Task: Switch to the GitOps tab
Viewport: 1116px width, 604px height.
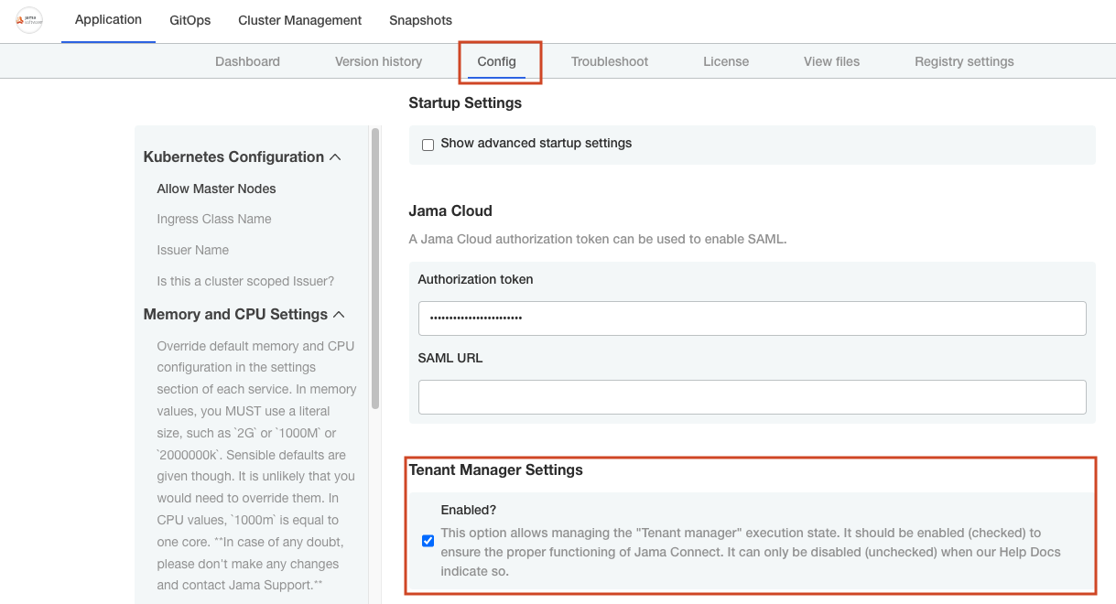Action: coord(190,20)
